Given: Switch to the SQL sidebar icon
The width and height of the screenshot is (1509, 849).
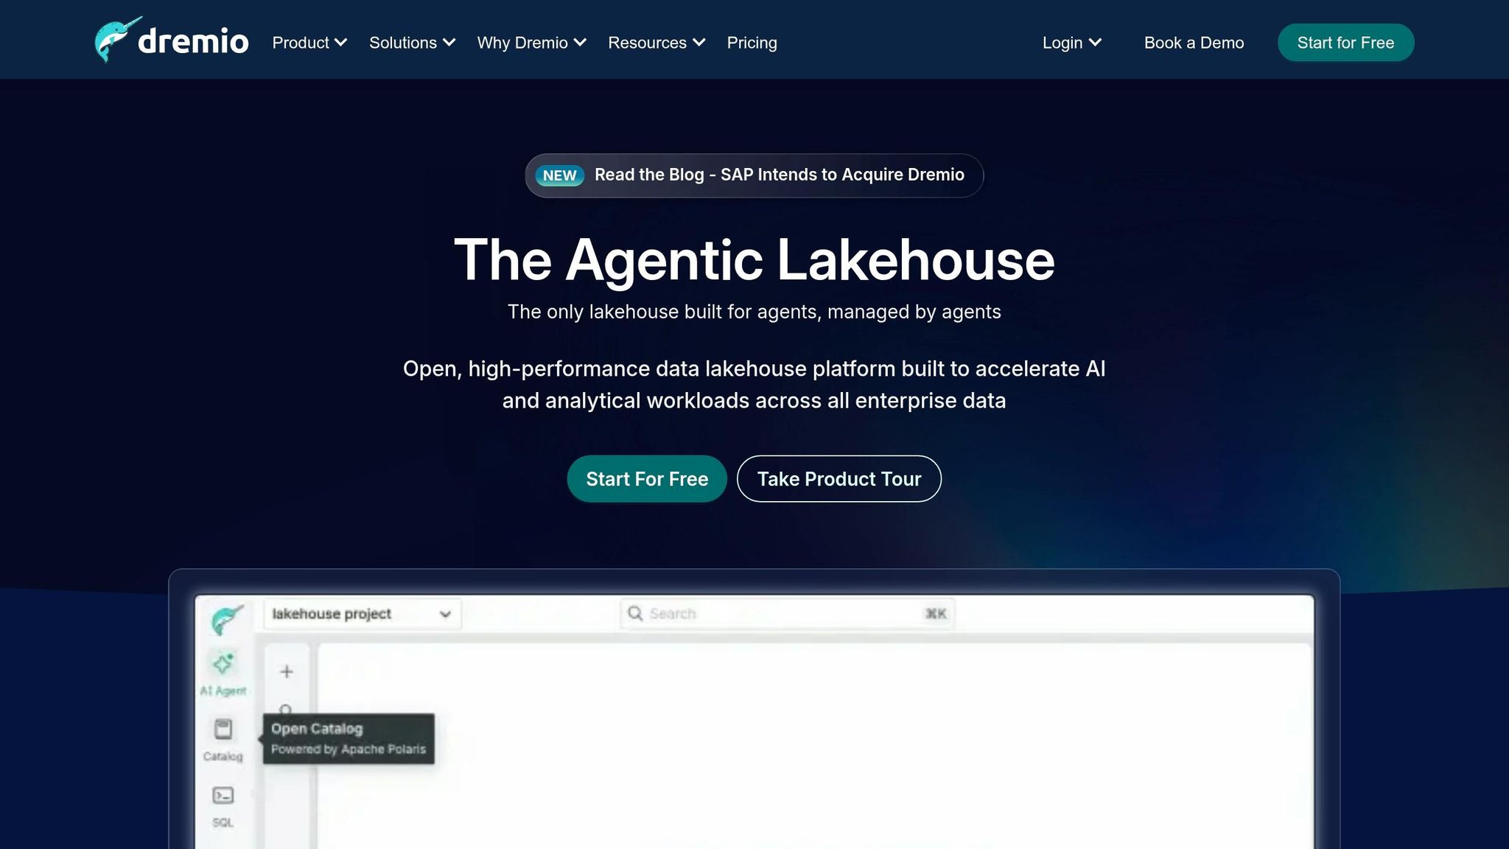Looking at the screenshot, I should (223, 806).
